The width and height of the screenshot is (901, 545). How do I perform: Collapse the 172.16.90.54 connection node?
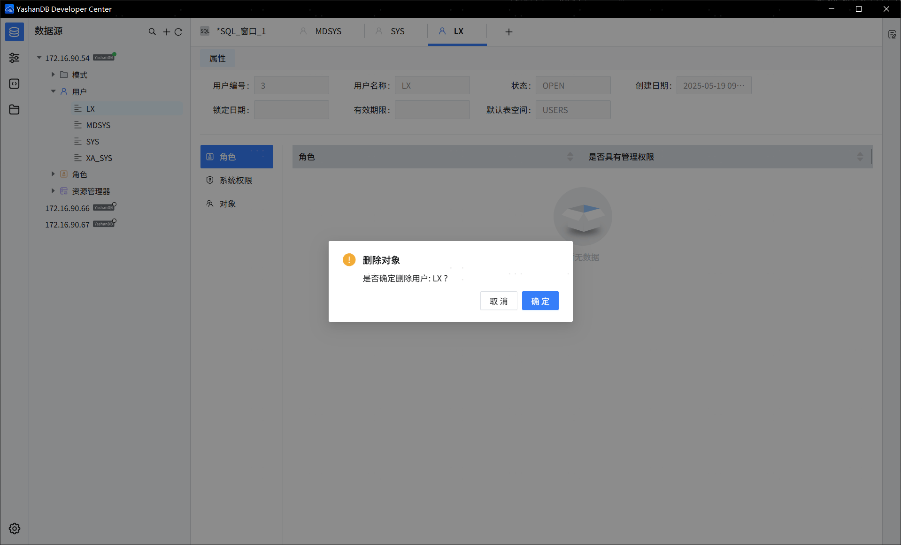click(x=39, y=58)
